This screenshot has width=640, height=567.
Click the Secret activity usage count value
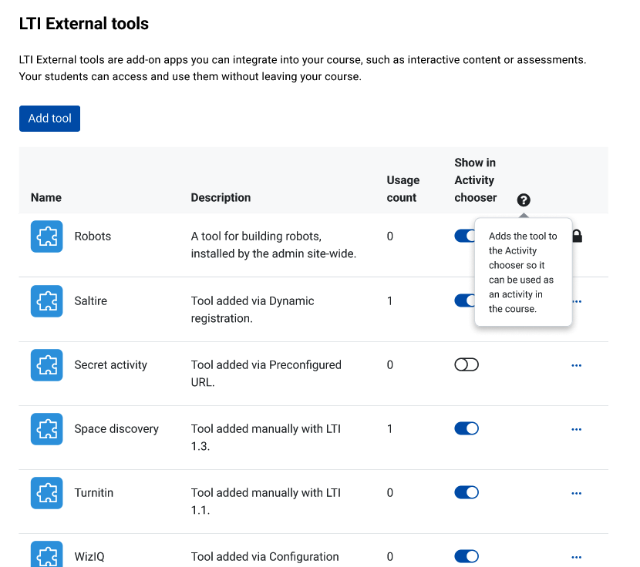(x=390, y=365)
